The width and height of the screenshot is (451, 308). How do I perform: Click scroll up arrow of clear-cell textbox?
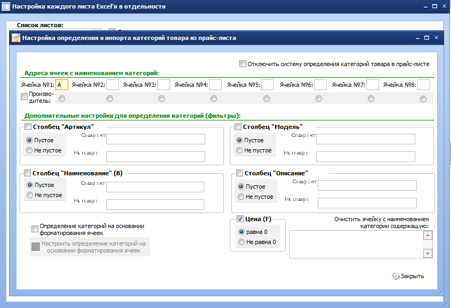(428, 235)
